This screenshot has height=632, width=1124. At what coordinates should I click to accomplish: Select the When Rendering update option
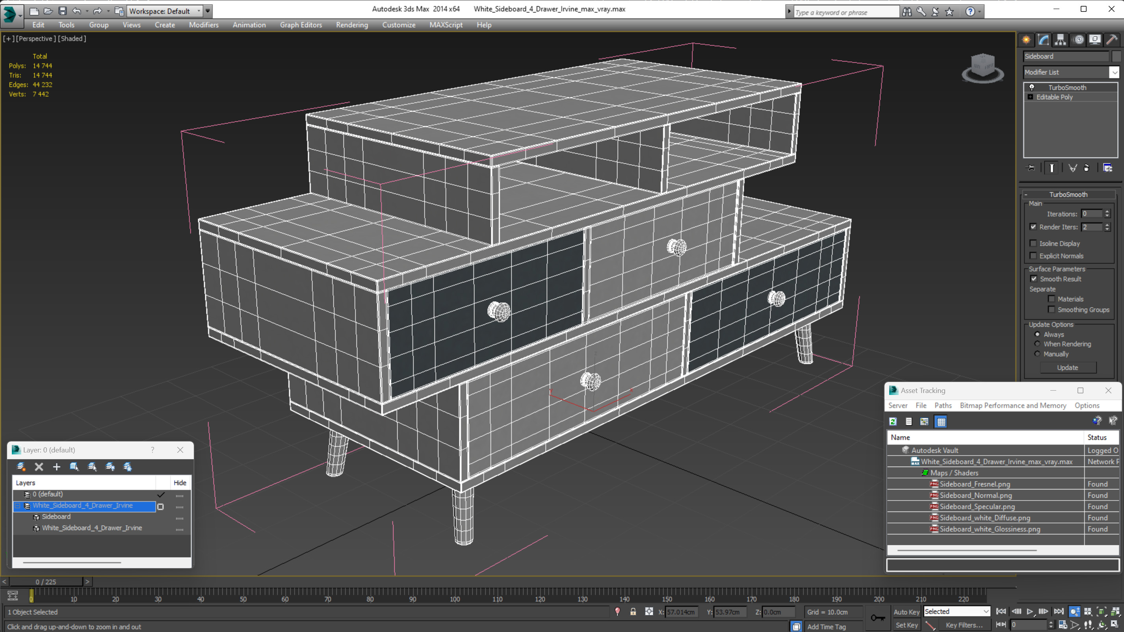[x=1037, y=344]
